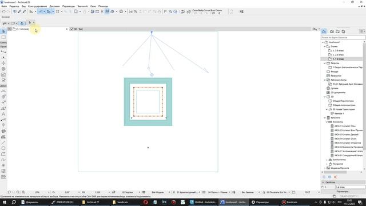Open the guide lines dropdown arrow
The height and width of the screenshot is (206, 366).
point(44,11)
